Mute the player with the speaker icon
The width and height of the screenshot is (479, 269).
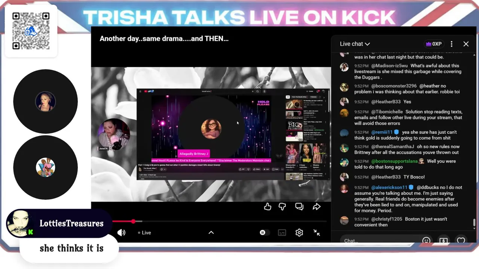(x=121, y=232)
